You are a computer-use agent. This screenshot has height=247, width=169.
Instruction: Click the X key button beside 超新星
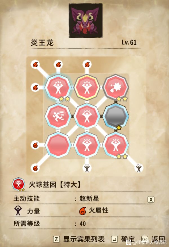coord(151,199)
